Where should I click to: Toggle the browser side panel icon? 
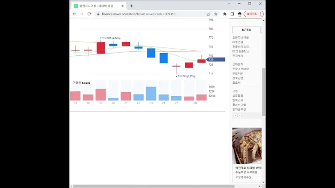232,14
